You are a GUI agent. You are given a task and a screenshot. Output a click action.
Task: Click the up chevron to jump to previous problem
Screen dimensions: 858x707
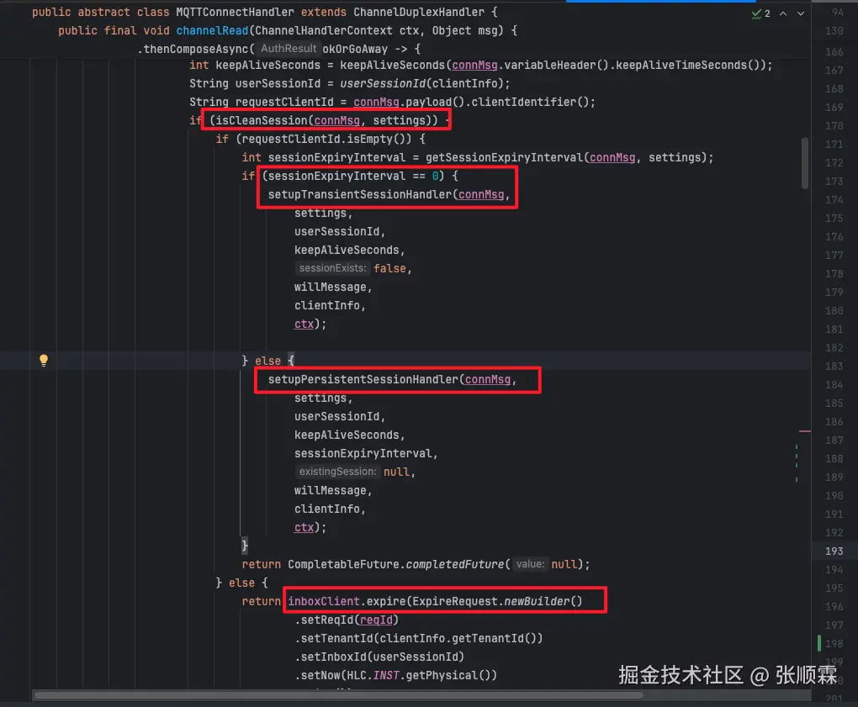click(781, 13)
